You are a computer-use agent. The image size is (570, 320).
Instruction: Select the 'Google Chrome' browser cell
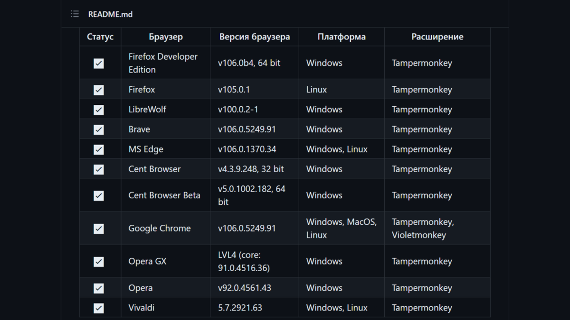click(x=166, y=228)
